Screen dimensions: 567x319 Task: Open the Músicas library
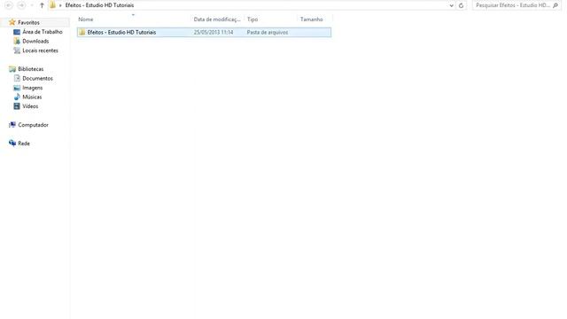tap(32, 97)
